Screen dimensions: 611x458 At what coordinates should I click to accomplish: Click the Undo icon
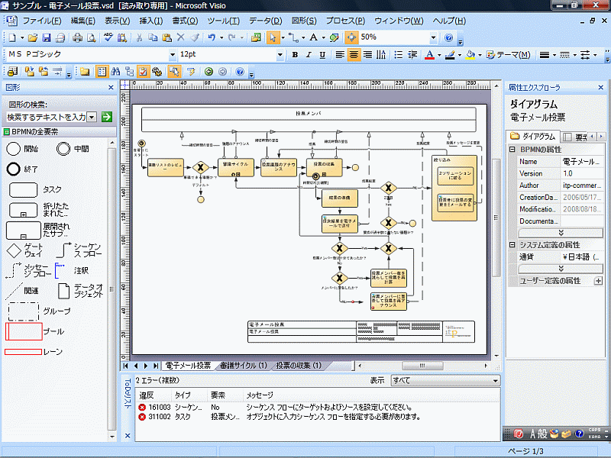tap(212, 37)
